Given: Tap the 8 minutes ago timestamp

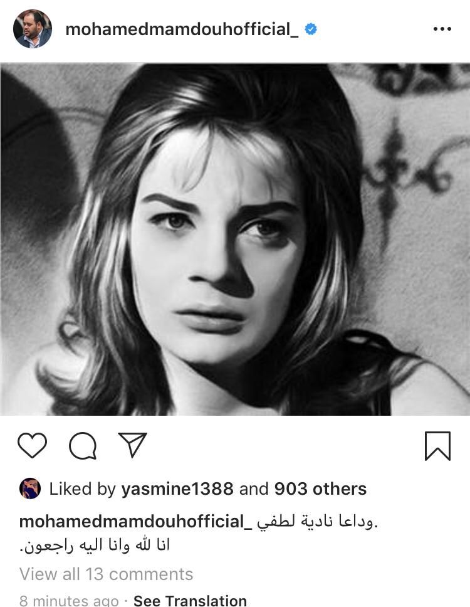Looking at the screenshot, I should (71, 601).
